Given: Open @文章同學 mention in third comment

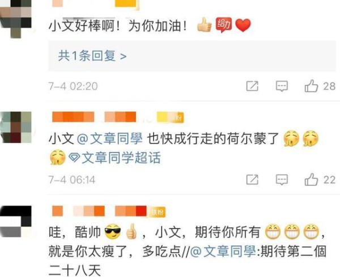Looking at the screenshot, I should 223,251.
